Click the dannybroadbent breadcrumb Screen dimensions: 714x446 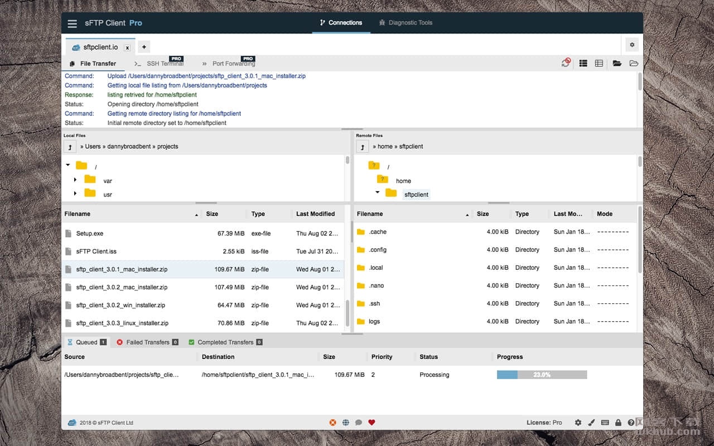pos(129,147)
